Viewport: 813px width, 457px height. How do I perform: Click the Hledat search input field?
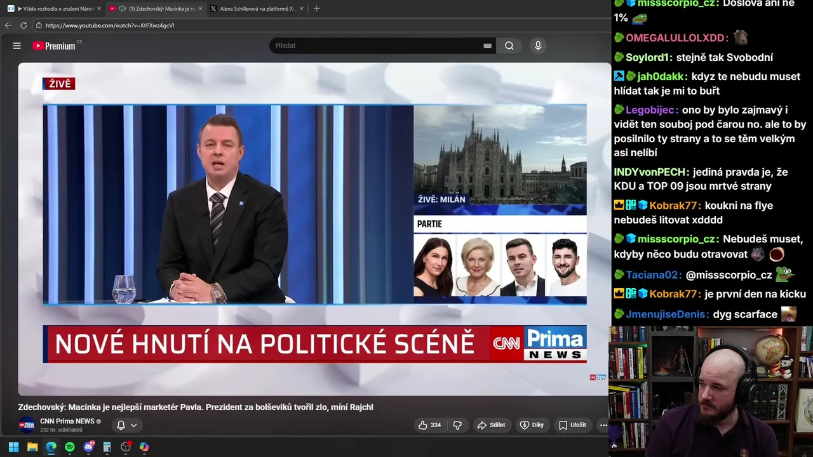point(378,46)
